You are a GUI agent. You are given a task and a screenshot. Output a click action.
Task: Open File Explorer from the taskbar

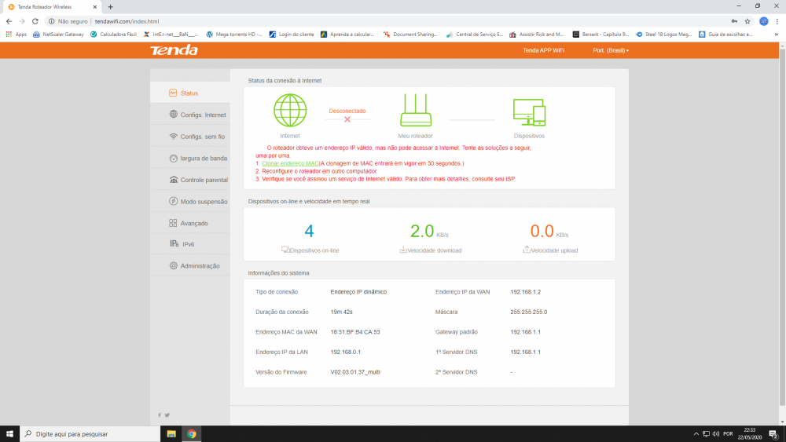point(171,433)
